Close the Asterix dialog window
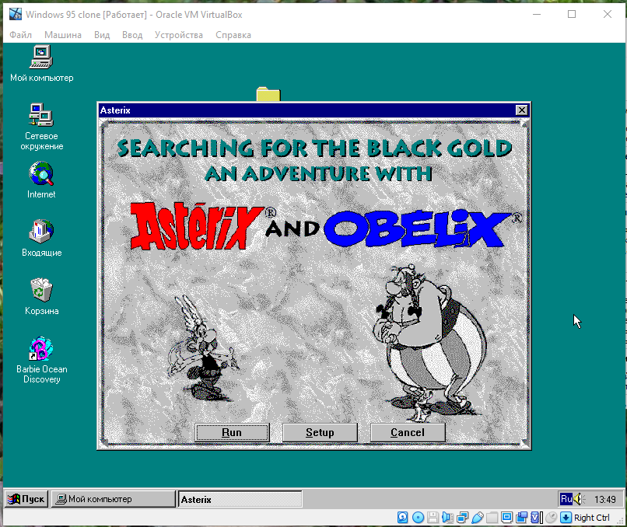Image resolution: width=627 pixels, height=527 pixels. tap(521, 110)
